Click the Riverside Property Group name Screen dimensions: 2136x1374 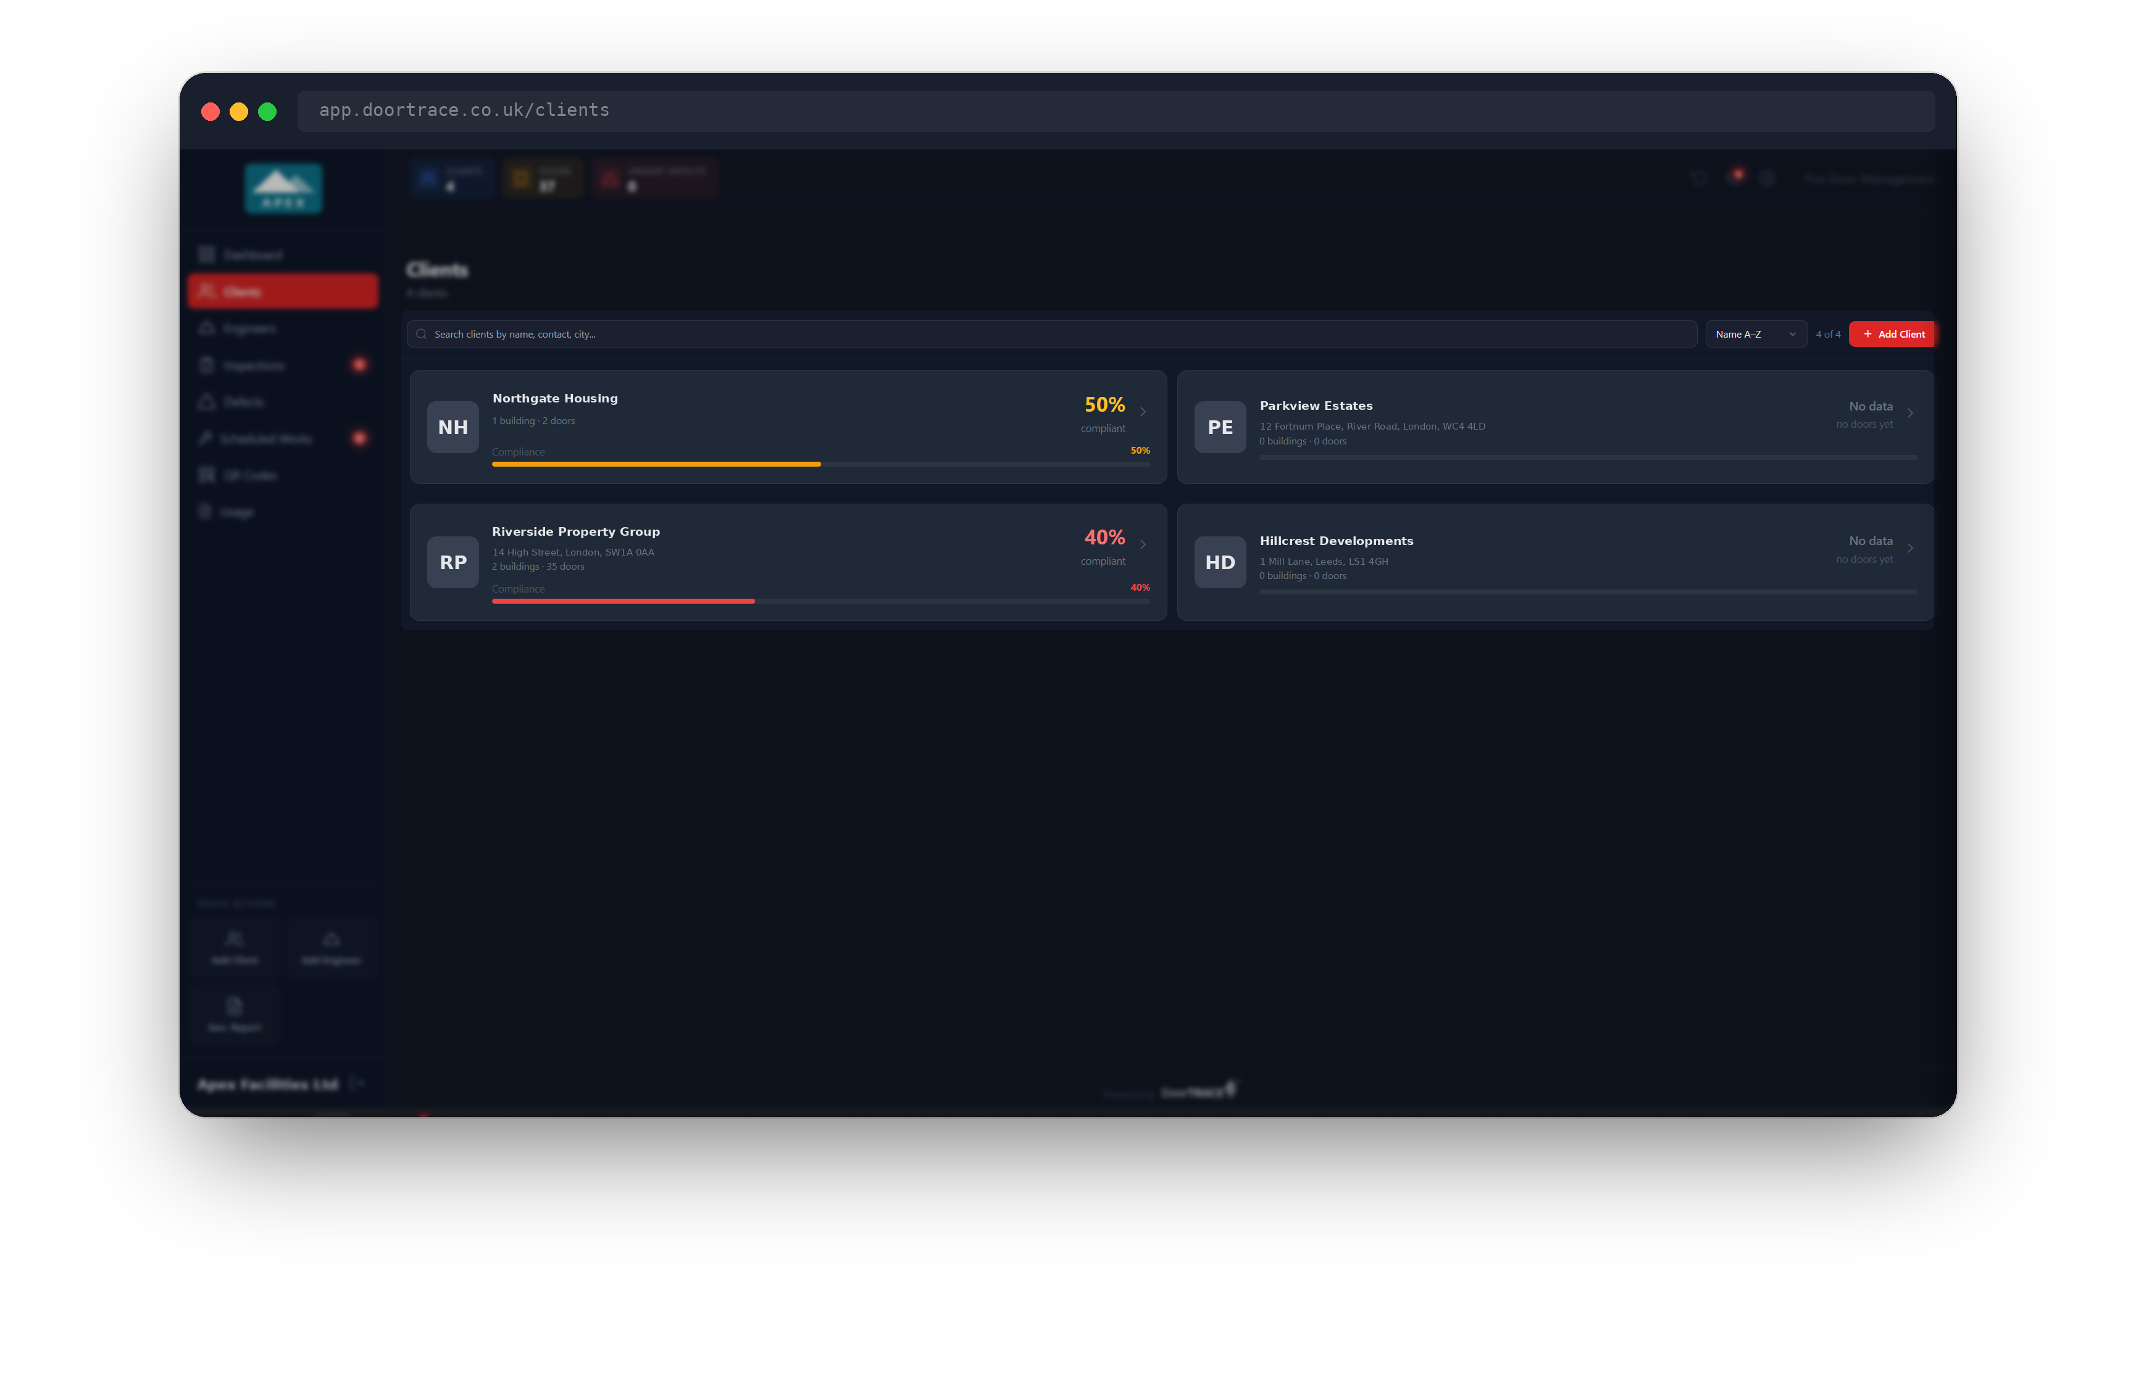(x=575, y=531)
